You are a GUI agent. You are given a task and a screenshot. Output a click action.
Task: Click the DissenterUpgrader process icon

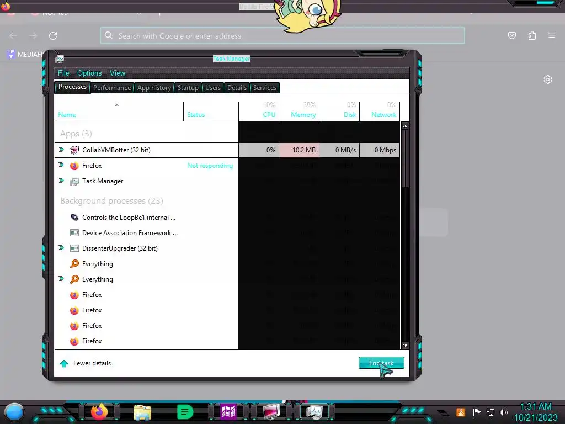[74, 248]
